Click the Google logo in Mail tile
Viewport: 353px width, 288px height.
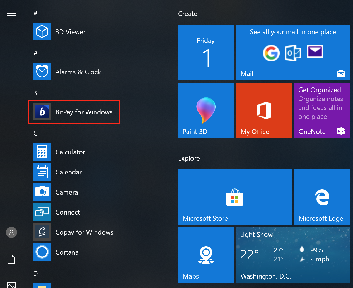(x=271, y=53)
